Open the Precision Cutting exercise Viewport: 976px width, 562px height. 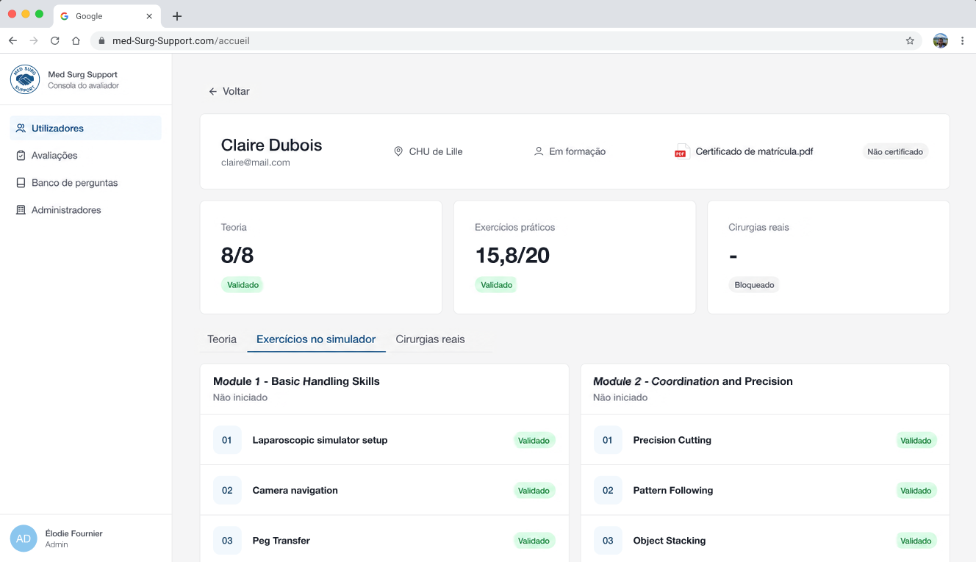[x=765, y=440]
